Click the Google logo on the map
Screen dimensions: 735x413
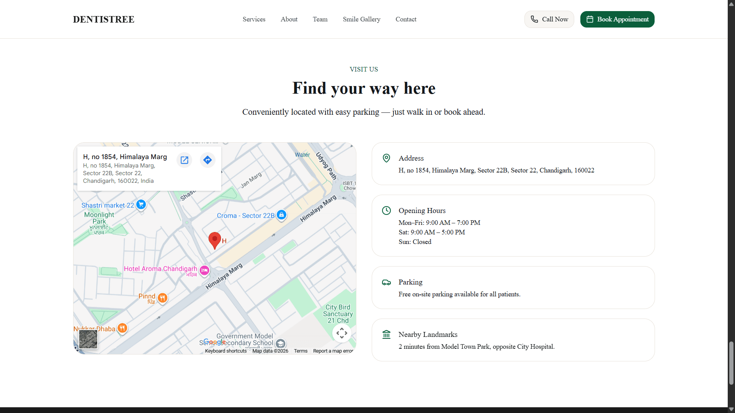[214, 342]
